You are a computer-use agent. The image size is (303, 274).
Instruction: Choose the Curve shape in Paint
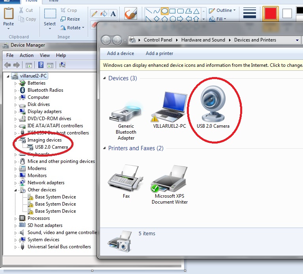click(156, 11)
